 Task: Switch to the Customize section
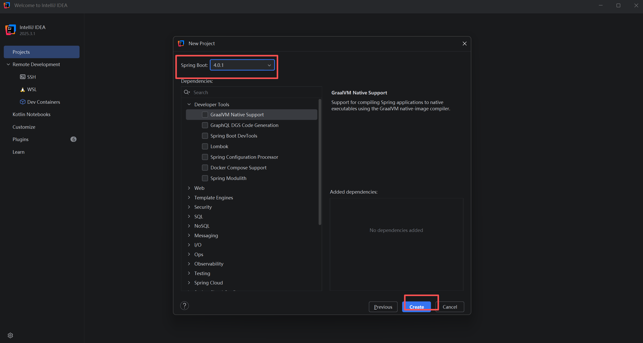click(24, 127)
